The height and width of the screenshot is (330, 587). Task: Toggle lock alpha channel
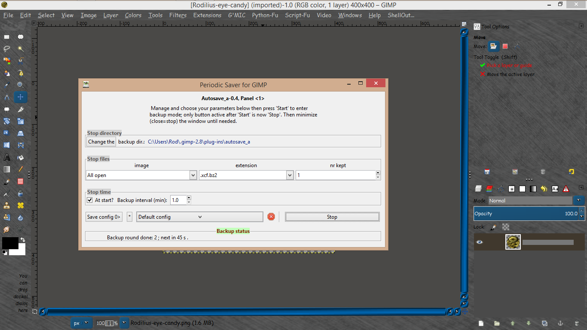click(x=506, y=227)
